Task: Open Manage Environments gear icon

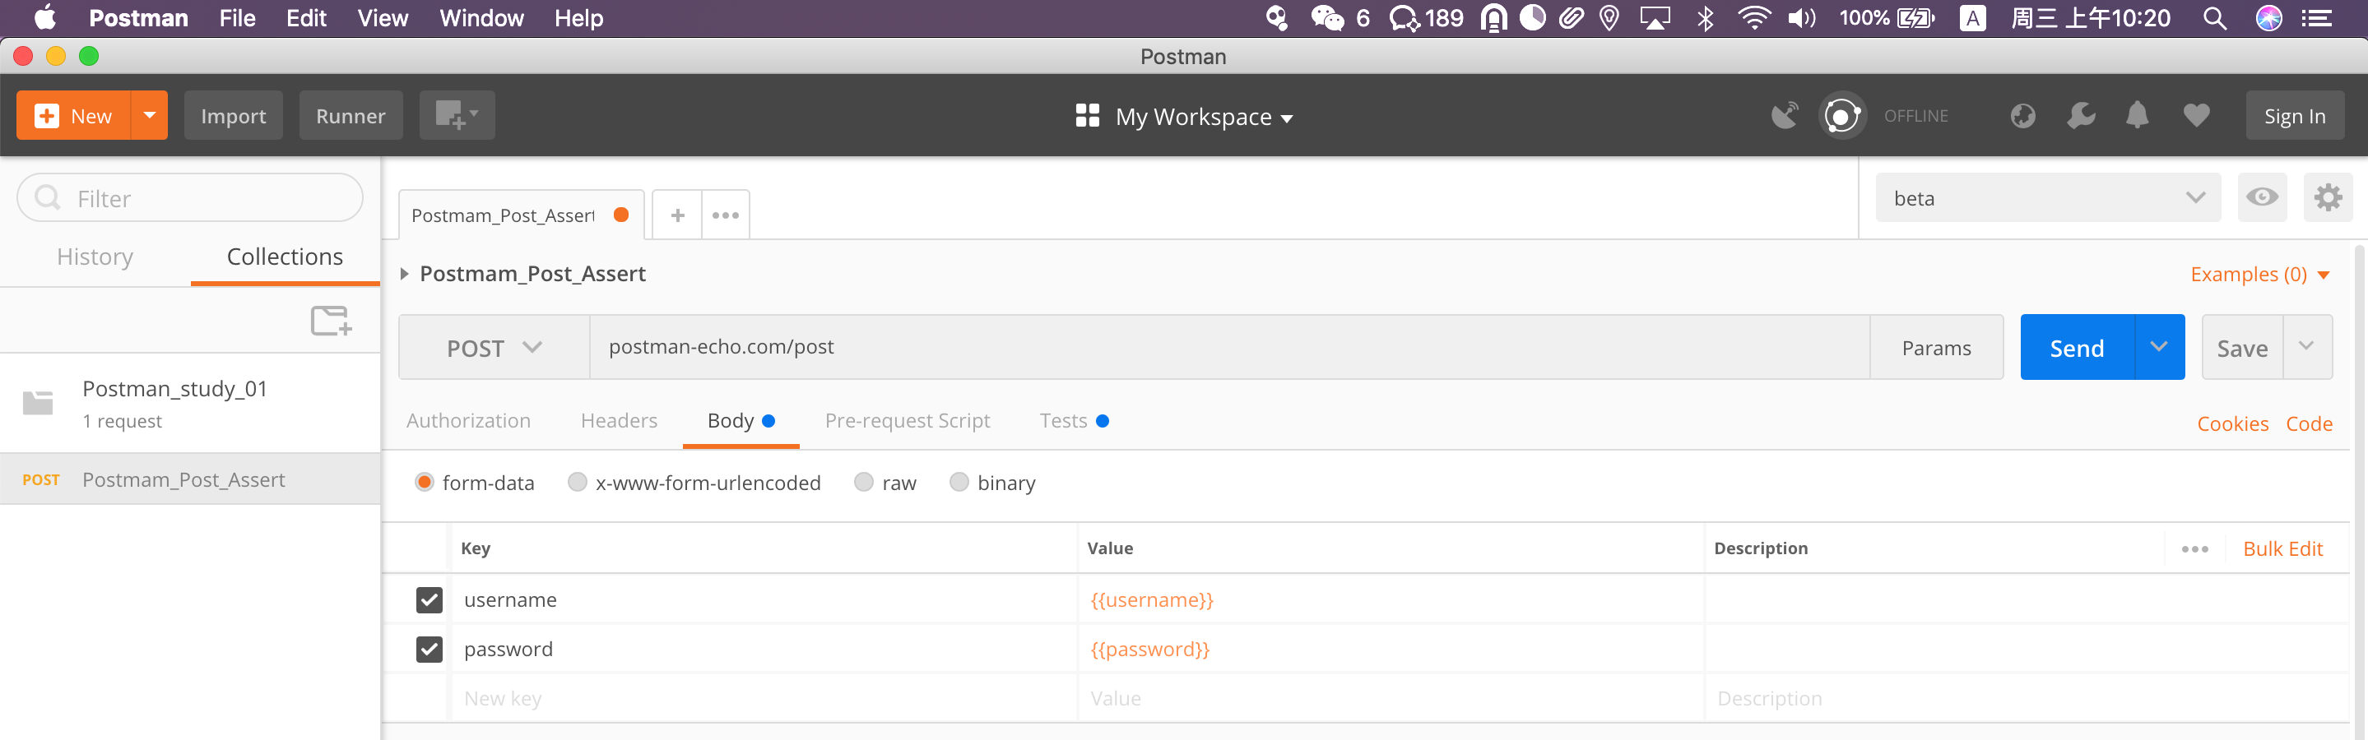Action: click(2328, 197)
